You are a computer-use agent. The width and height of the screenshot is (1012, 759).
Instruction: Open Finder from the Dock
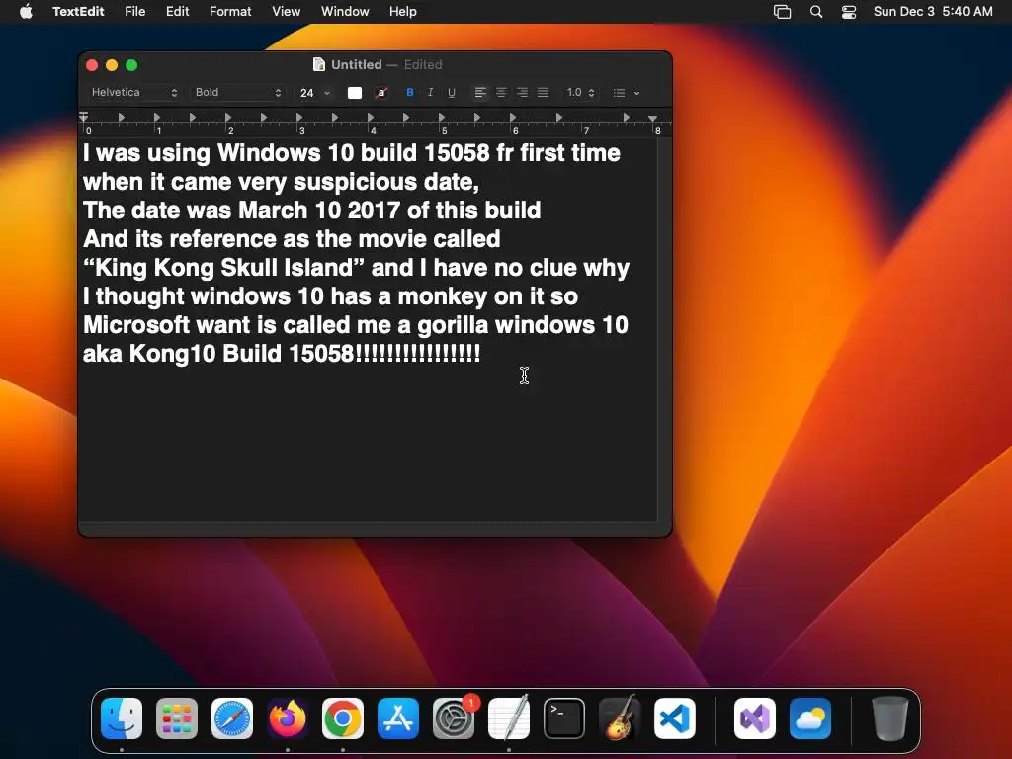coord(122,718)
